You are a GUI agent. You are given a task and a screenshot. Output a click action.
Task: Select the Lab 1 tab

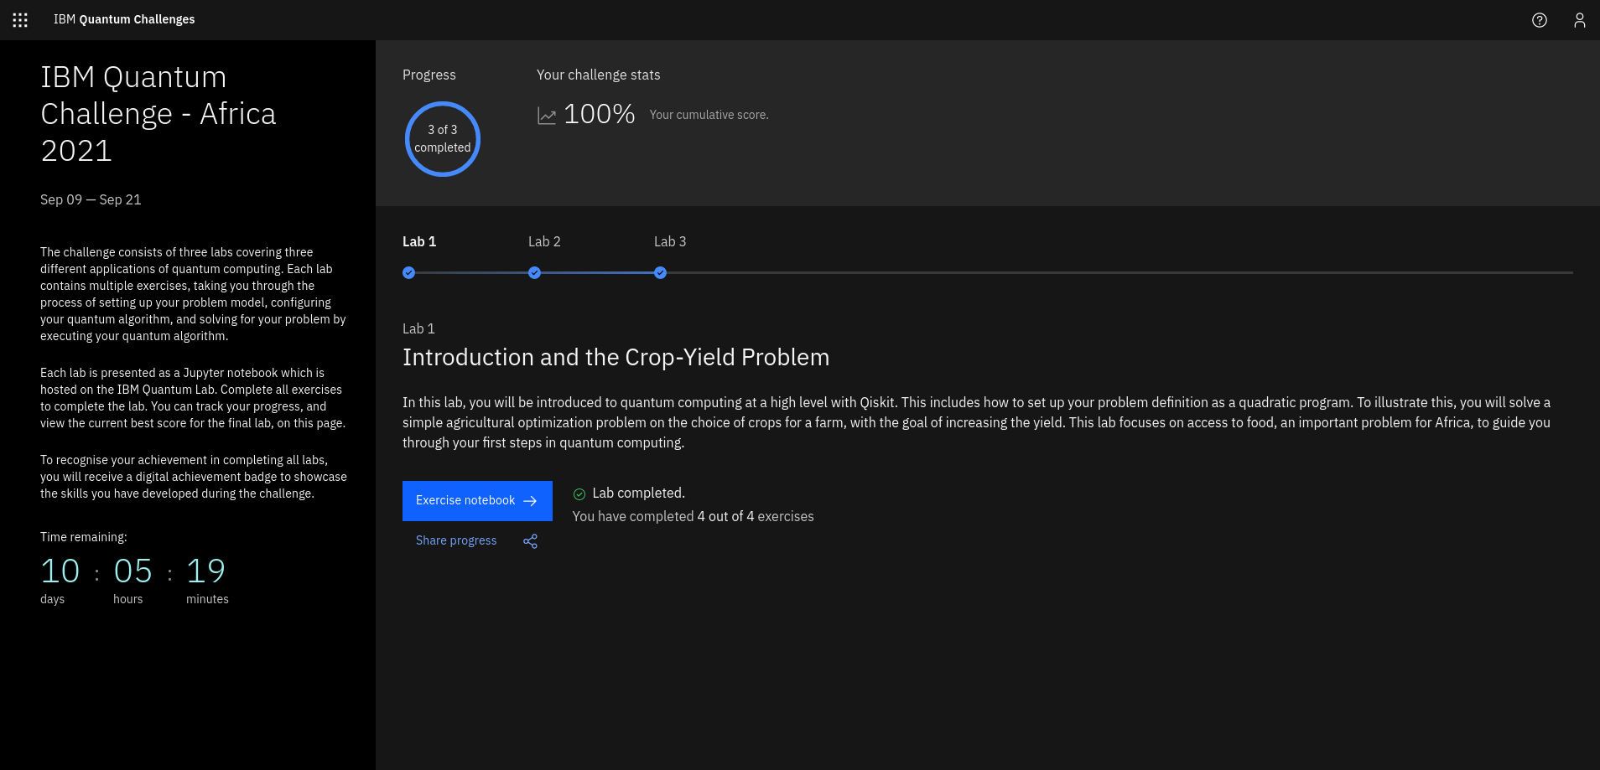tap(419, 241)
